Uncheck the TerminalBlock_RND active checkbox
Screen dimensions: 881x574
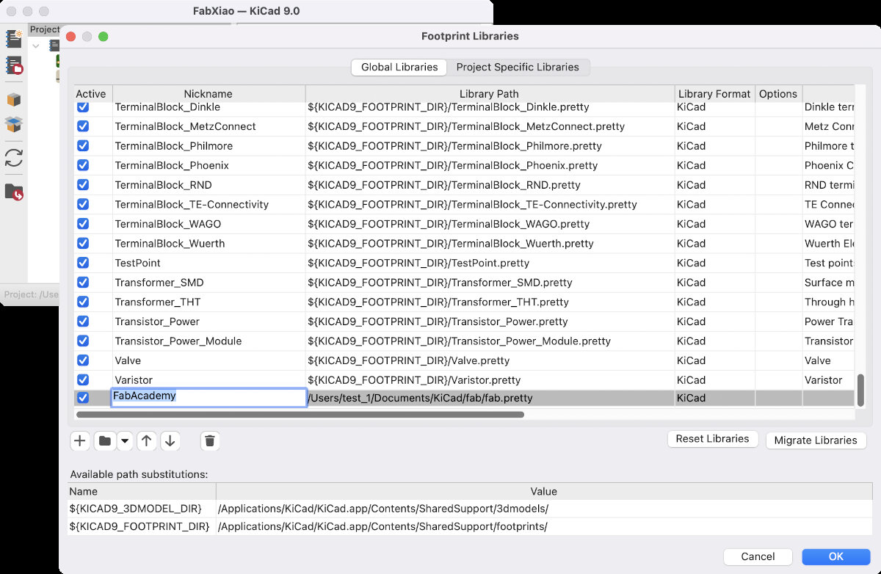tap(83, 185)
